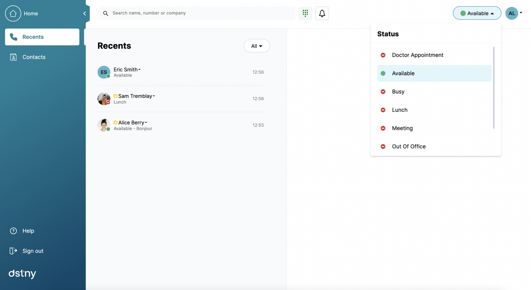Open the Home page icon
Image resolution: width=531 pixels, height=290 pixels.
pyautogui.click(x=13, y=13)
